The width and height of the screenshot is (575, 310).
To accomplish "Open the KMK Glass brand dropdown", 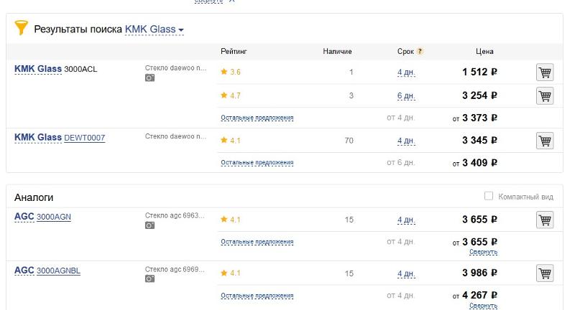I will point(155,29).
